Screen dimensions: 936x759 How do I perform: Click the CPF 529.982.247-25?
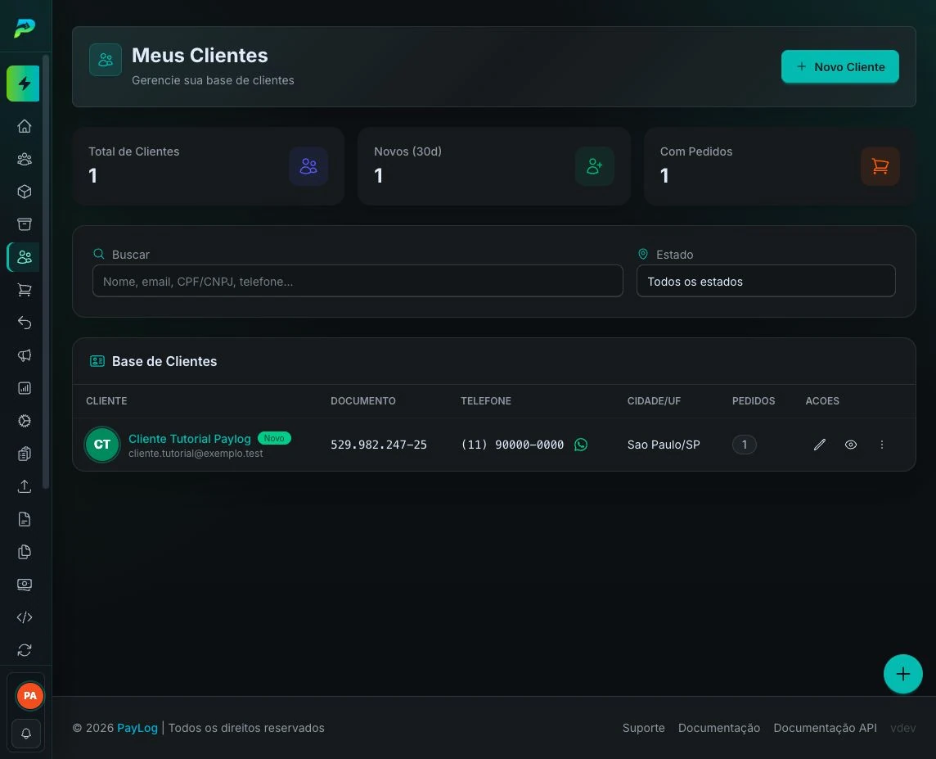(379, 445)
